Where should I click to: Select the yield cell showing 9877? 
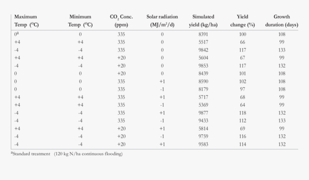(x=203, y=113)
